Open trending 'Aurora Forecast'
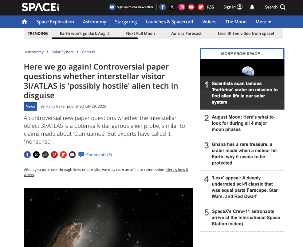Viewport: 303px width, 247px height. [x=186, y=33]
